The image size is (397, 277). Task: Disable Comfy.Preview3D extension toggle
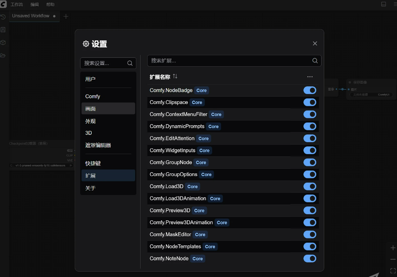tap(310, 210)
